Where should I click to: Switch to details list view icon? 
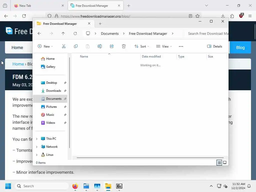pyautogui.click(x=219, y=162)
